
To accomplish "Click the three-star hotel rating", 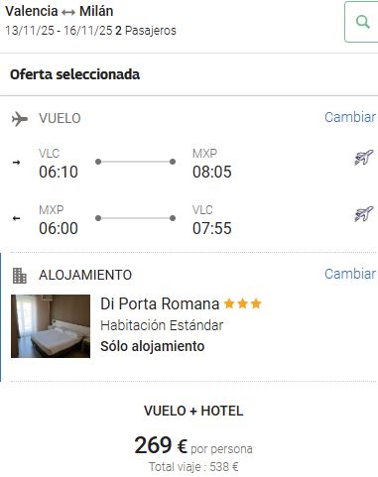I will [x=243, y=303].
